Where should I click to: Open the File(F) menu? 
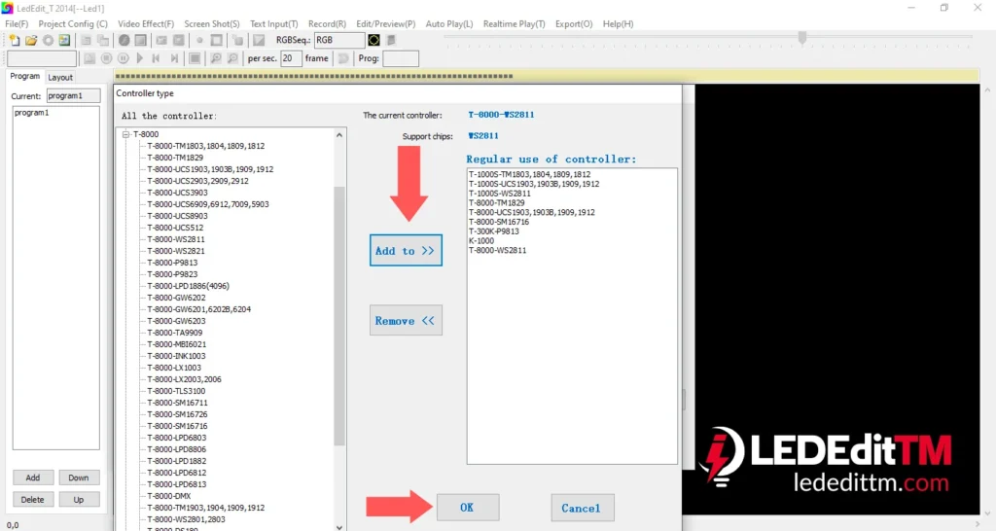17,23
